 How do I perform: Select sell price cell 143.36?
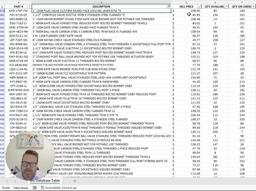[186, 140]
